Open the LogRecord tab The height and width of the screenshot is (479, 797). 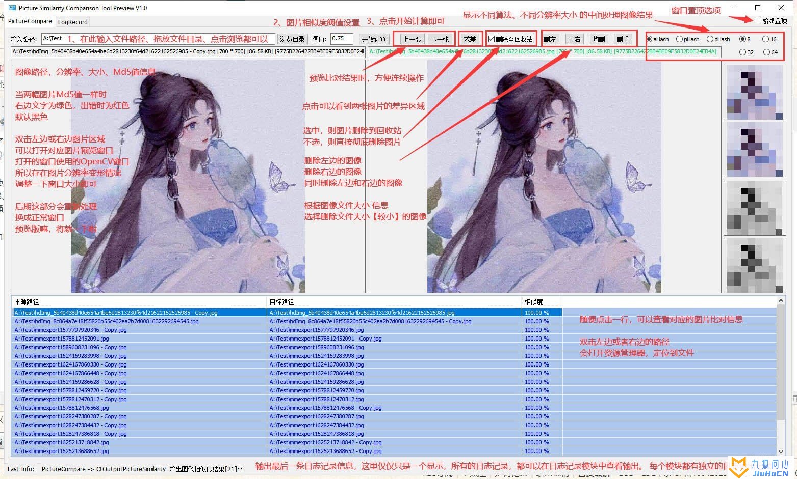tap(72, 22)
